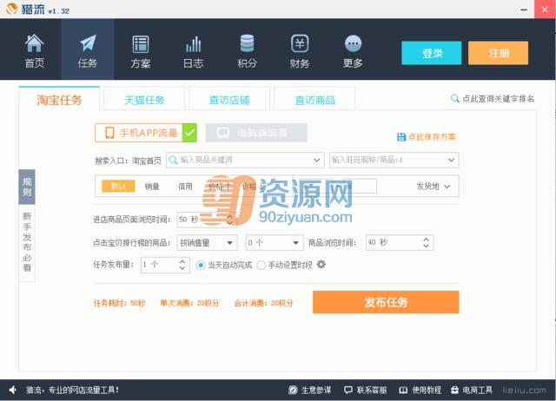556x401 pixels.
Task: Minimize the 猎流 window
Action: [524, 10]
